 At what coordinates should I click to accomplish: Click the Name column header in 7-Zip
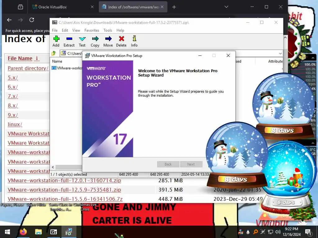click(57, 61)
